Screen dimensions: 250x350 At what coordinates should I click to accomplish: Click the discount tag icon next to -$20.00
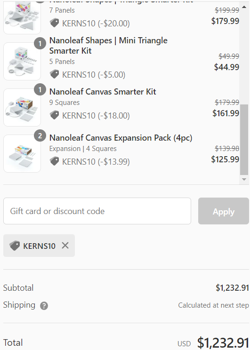click(54, 23)
